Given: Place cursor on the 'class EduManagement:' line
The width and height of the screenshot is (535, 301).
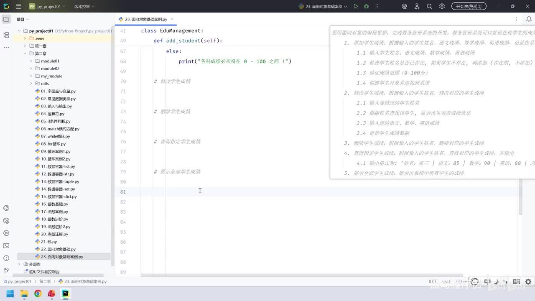Looking at the screenshot, I should 172,31.
